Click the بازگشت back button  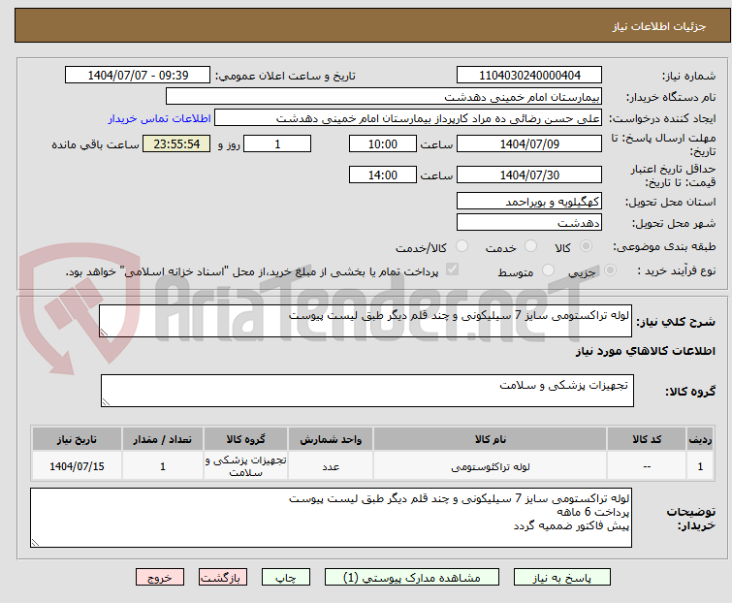pos(223,578)
